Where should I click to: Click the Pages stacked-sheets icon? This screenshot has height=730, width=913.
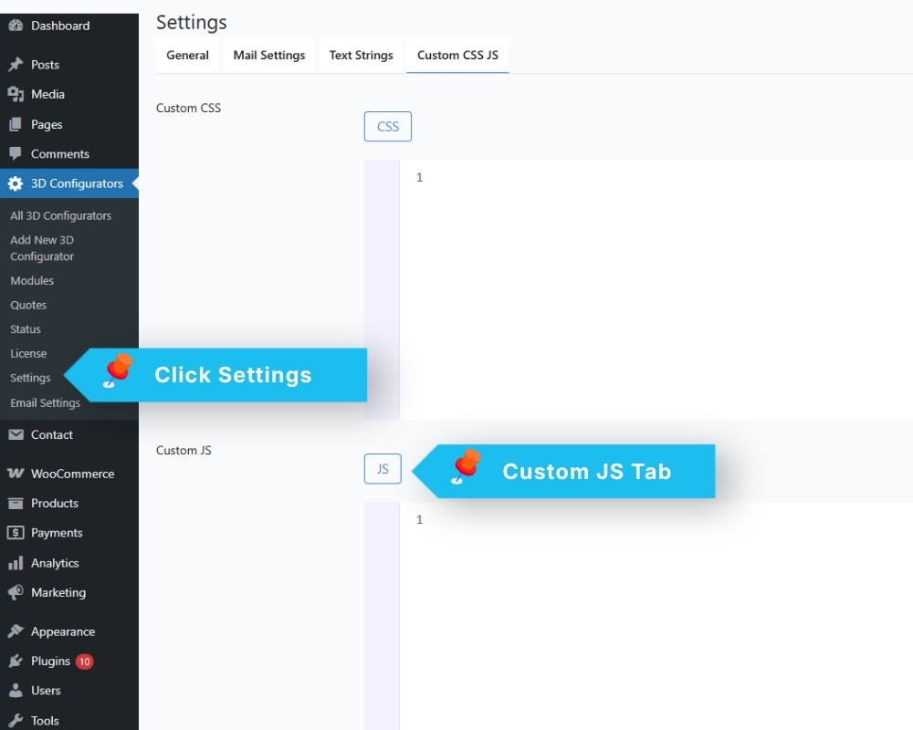[x=16, y=124]
